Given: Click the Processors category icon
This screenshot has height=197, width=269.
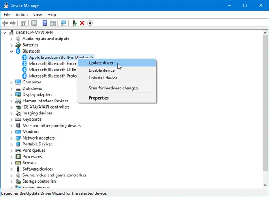Looking at the screenshot, I should (x=18, y=157).
